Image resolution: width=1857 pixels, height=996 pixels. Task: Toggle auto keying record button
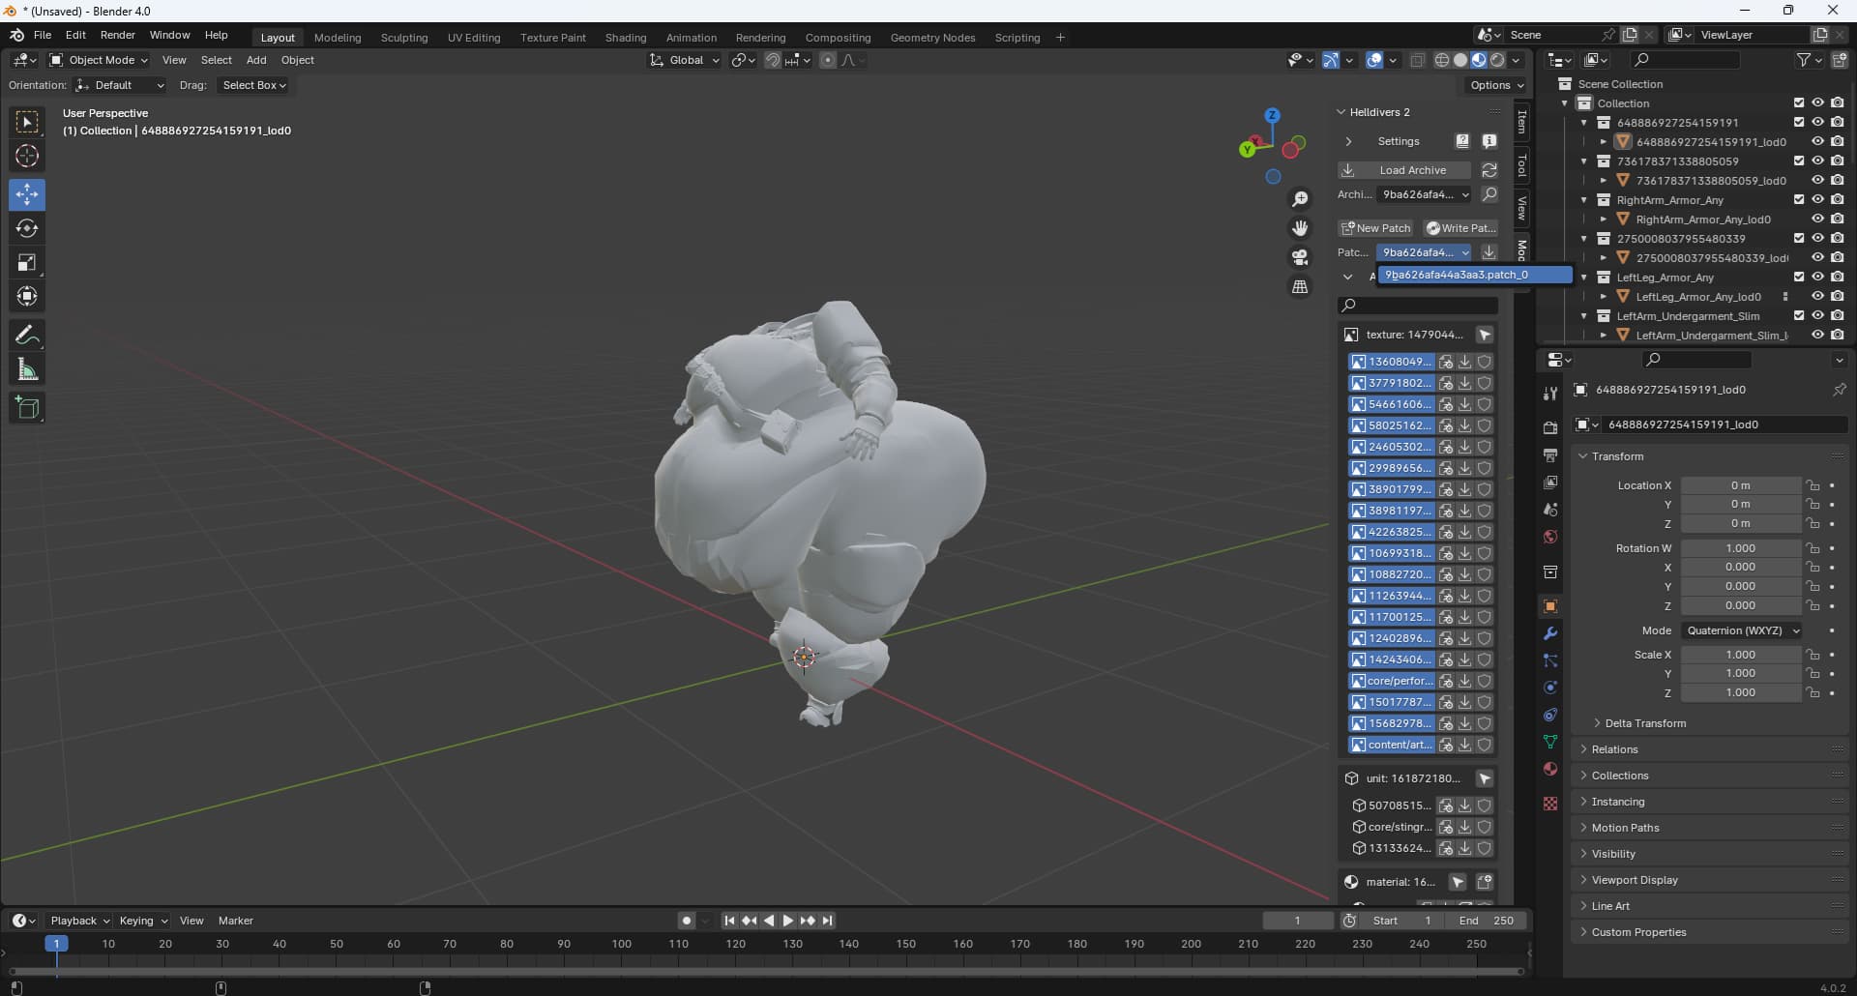click(x=686, y=921)
